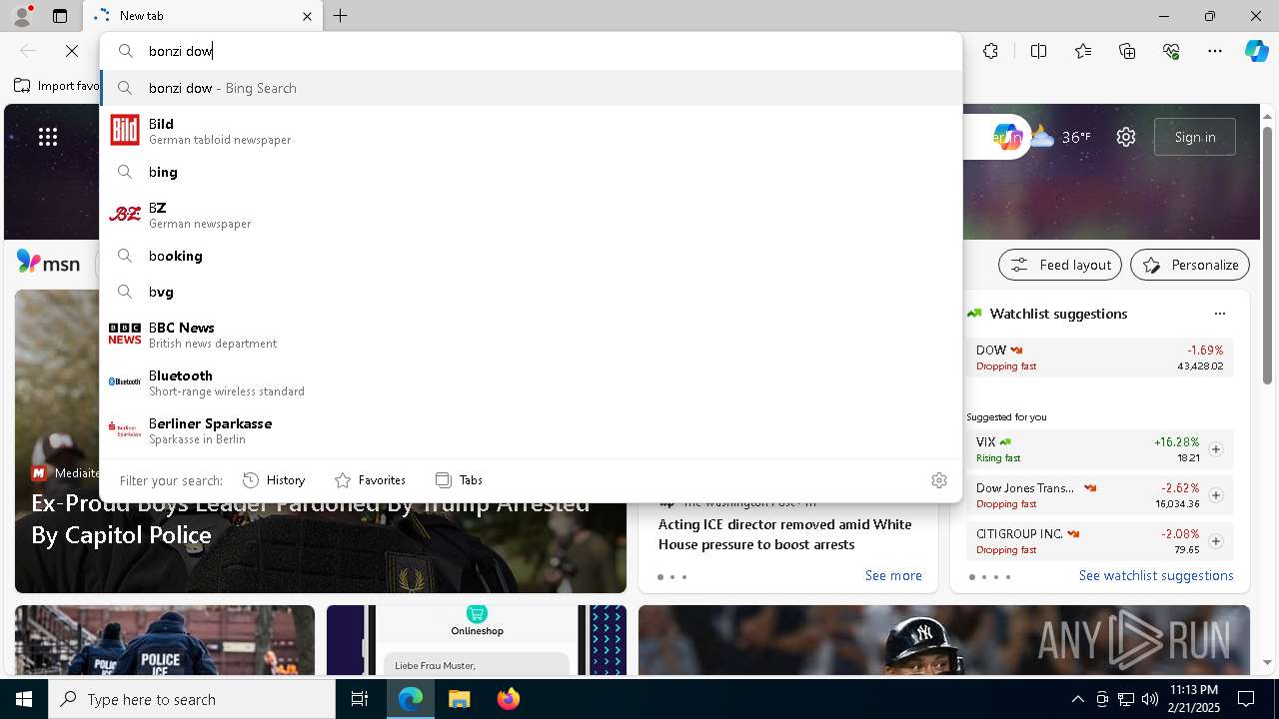Open the Import favorites bookmark
Image resolution: width=1279 pixels, height=719 pixels.
(x=57, y=86)
